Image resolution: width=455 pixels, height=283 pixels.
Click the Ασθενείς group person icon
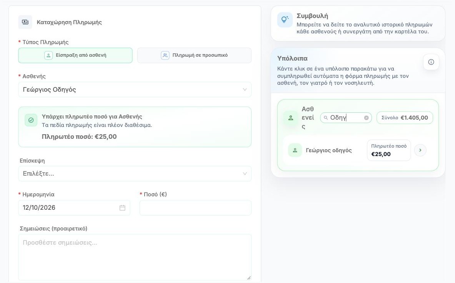click(x=290, y=118)
